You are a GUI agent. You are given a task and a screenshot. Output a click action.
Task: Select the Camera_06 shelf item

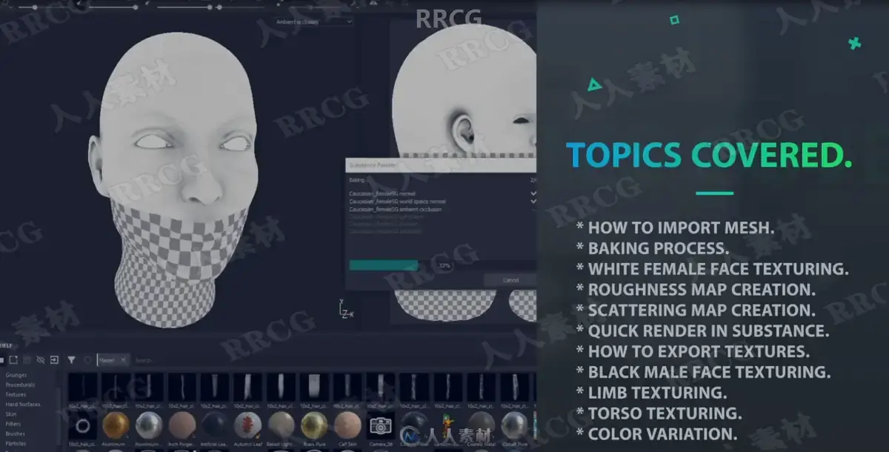[381, 426]
